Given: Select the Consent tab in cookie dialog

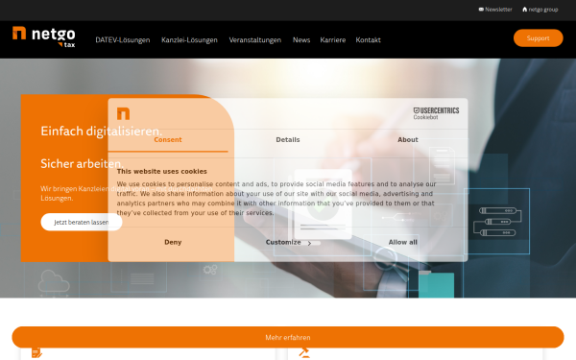Looking at the screenshot, I should coord(168,140).
